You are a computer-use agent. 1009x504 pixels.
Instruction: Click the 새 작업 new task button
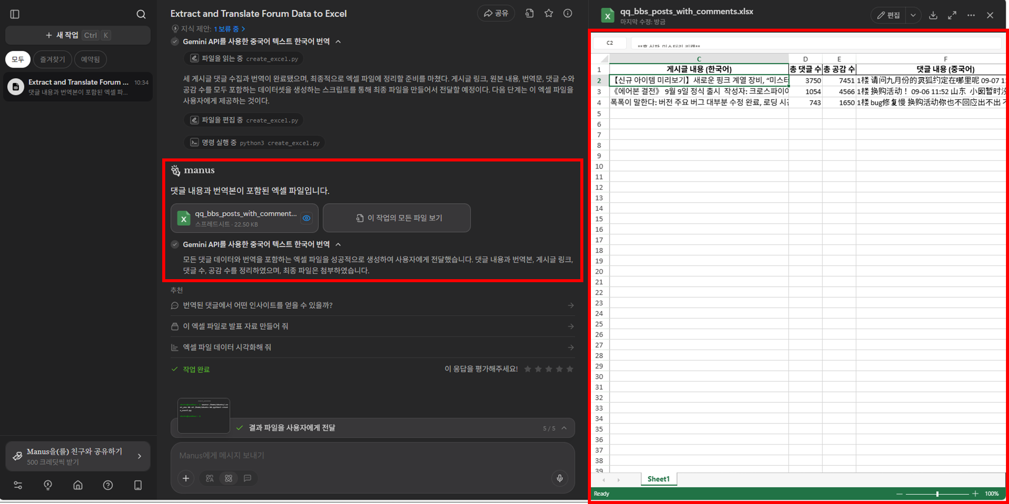[x=78, y=35]
